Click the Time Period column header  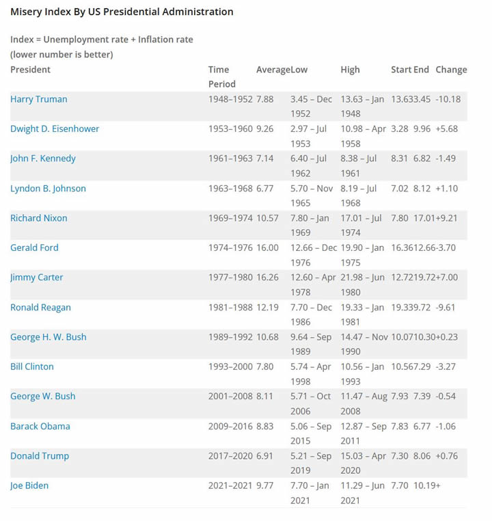(x=221, y=77)
